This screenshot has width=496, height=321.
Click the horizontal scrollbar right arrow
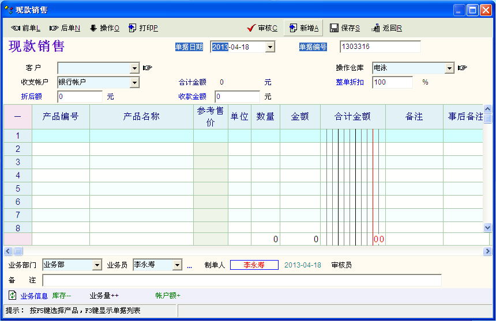487,251
